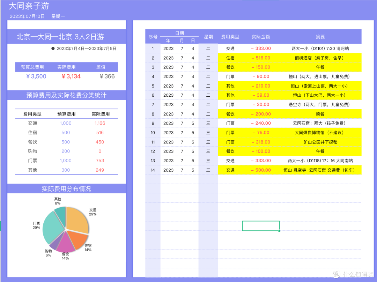
Task: Select summary 大同煤炭博物馆（不建议）
Action: (x=320, y=133)
